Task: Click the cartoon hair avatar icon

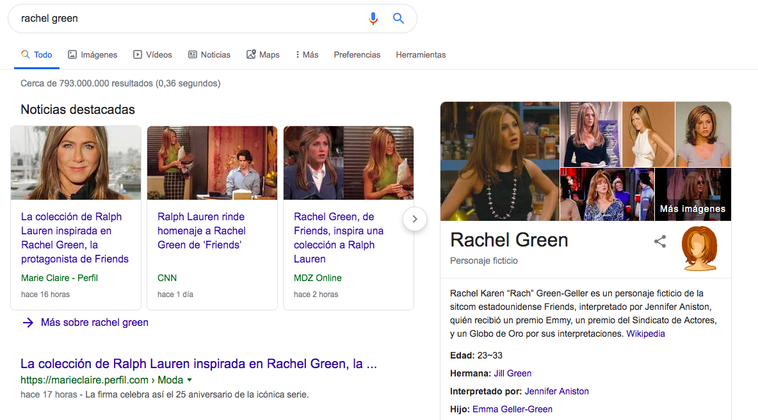Action: (699, 248)
